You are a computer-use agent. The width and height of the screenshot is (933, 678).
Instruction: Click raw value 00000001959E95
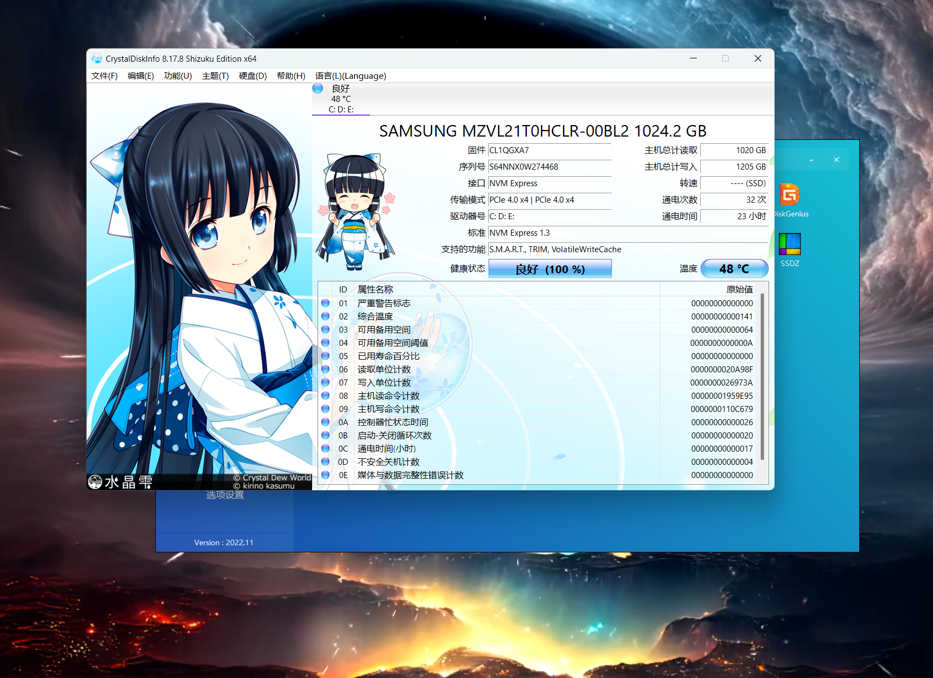(x=722, y=395)
